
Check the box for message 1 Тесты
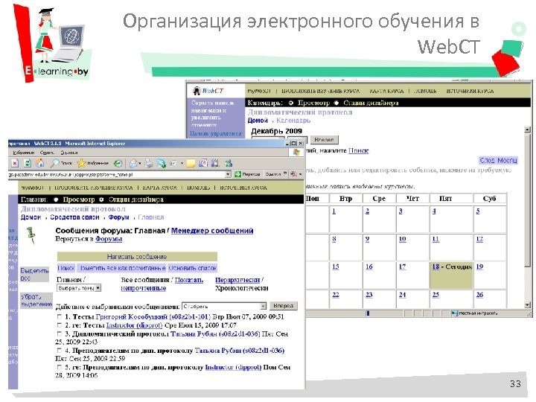click(x=60, y=316)
